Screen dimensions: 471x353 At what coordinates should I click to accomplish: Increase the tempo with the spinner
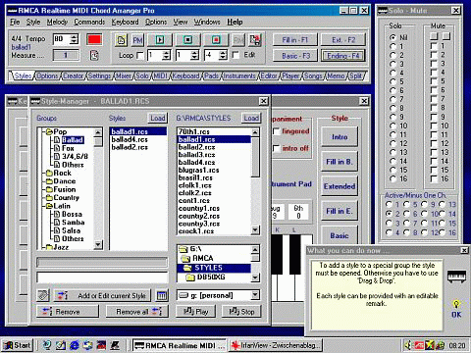(75, 36)
